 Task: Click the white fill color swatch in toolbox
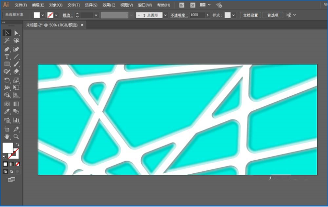pos(8,148)
